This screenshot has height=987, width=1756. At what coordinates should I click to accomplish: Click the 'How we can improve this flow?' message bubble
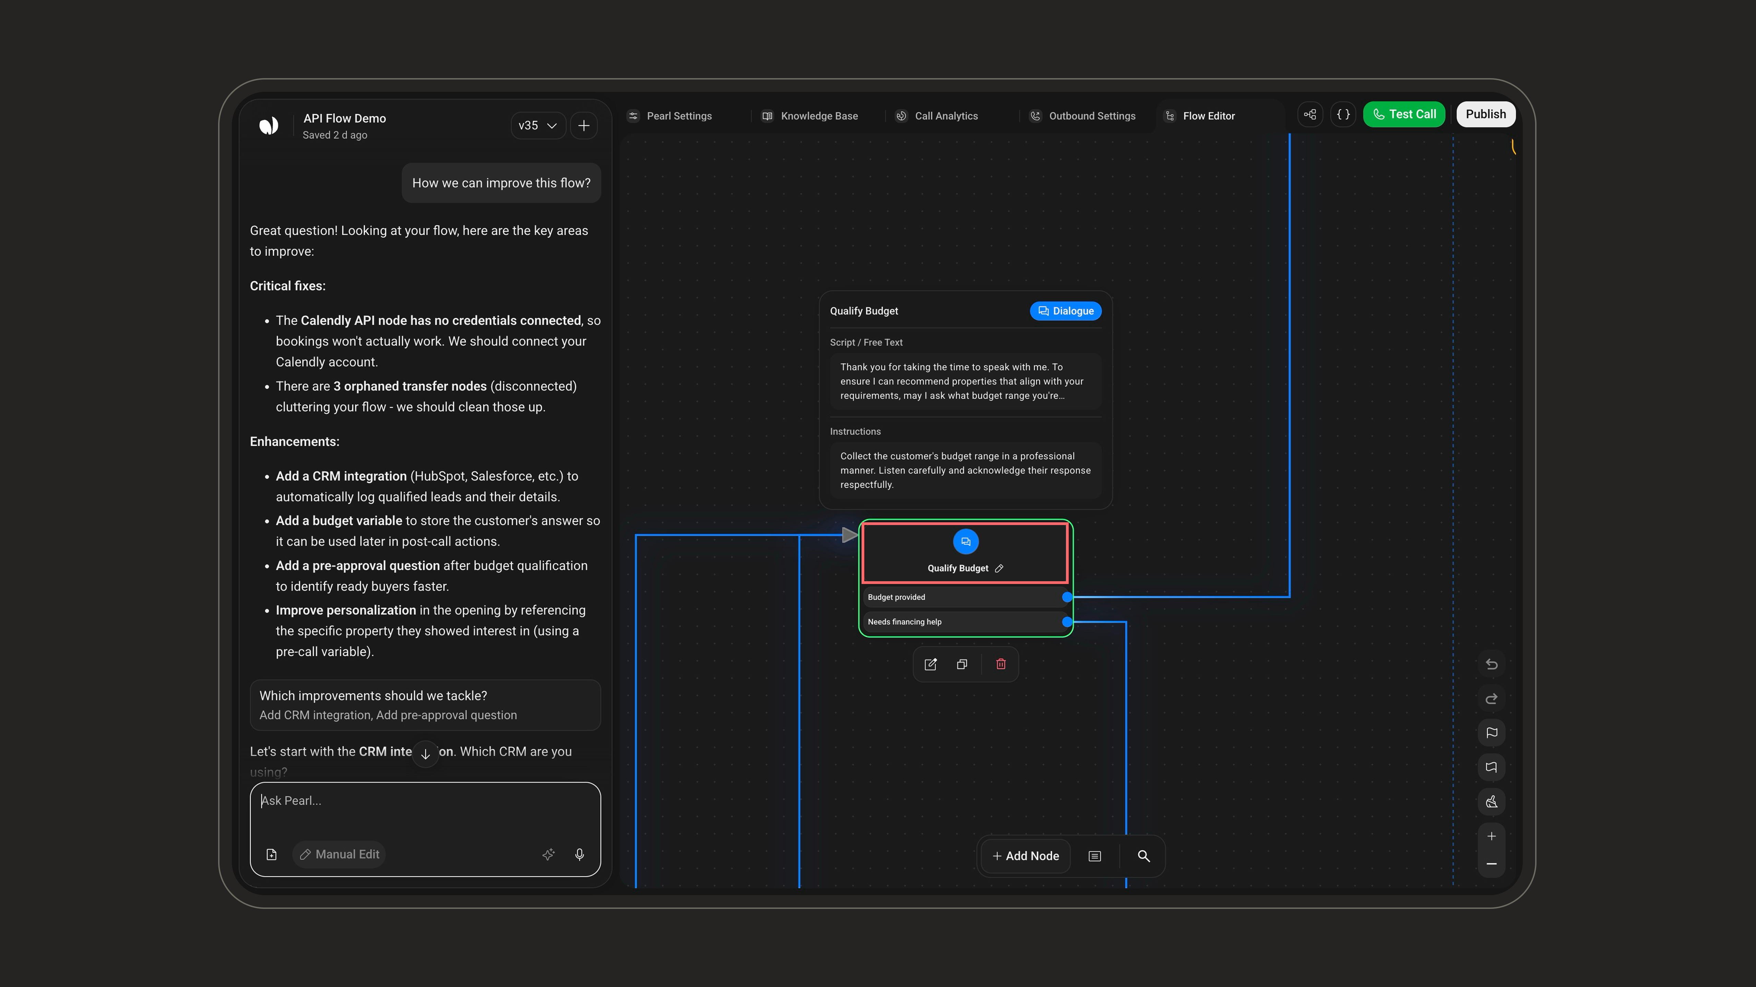click(501, 183)
